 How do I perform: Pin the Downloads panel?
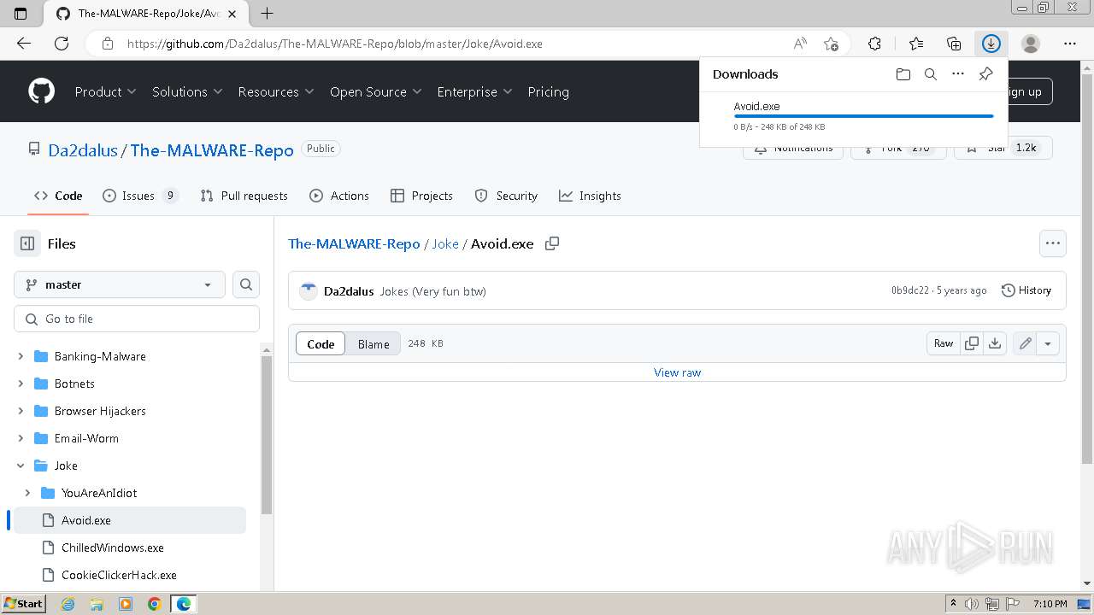pyautogui.click(x=985, y=74)
